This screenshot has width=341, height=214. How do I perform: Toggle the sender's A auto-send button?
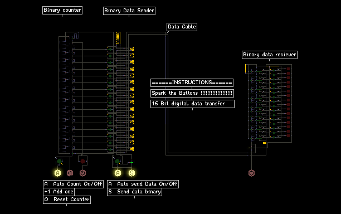pyautogui.click(x=118, y=173)
